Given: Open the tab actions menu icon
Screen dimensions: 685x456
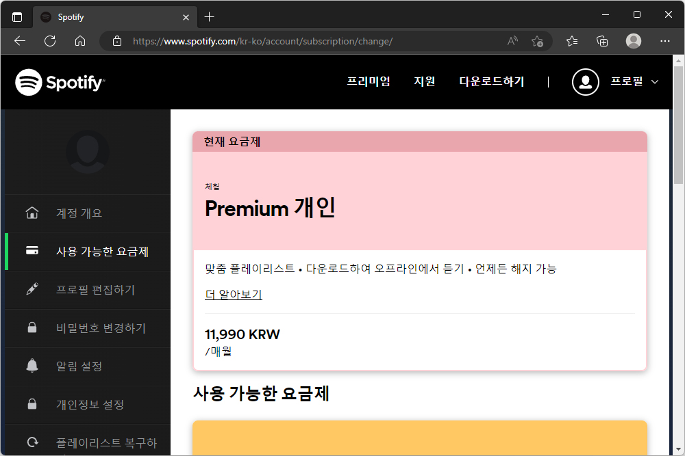Looking at the screenshot, I should (17, 17).
